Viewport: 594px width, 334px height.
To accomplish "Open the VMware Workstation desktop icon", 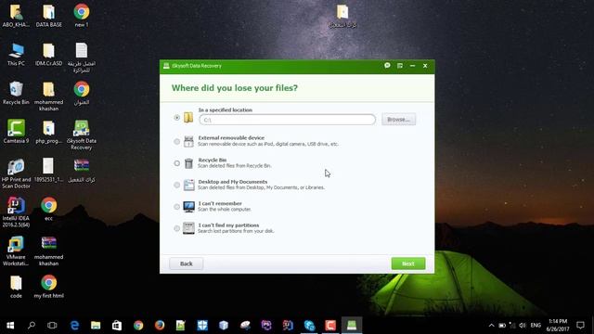I will click(16, 250).
